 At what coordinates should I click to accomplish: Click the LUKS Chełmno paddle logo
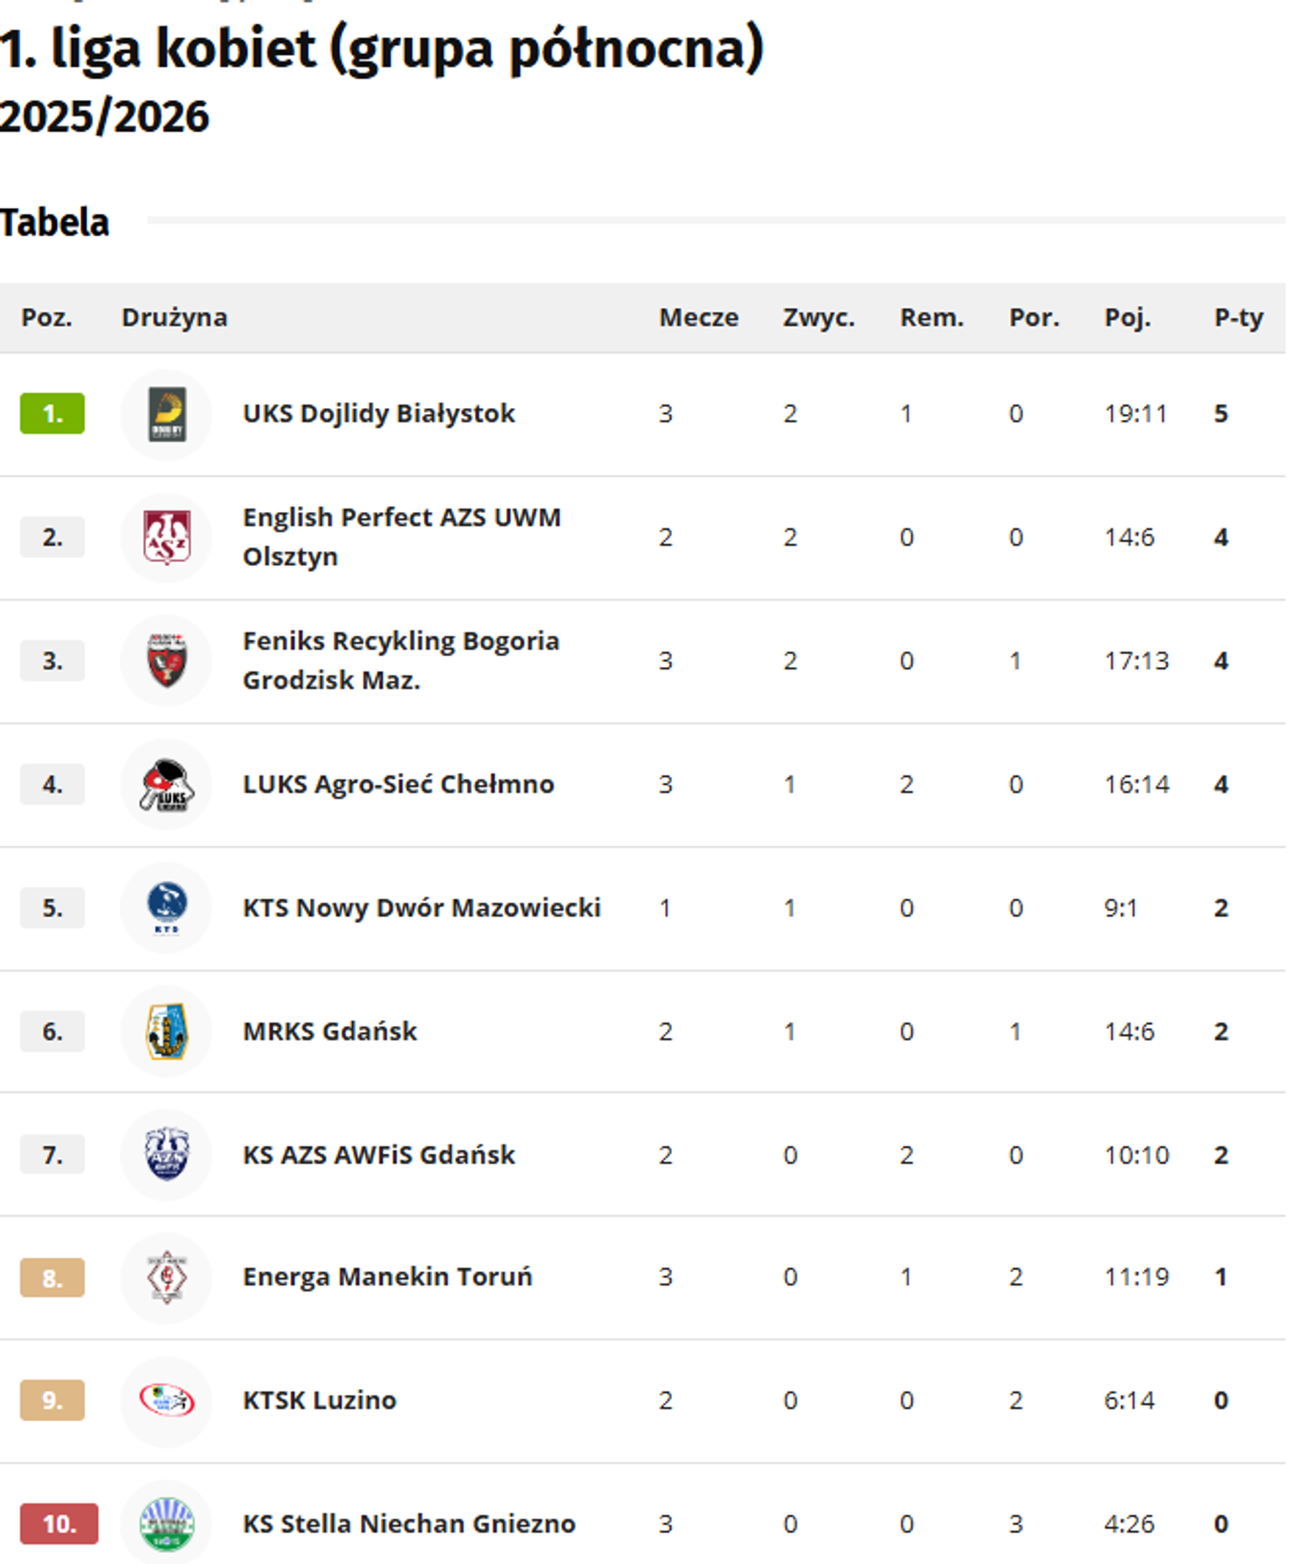(x=167, y=785)
